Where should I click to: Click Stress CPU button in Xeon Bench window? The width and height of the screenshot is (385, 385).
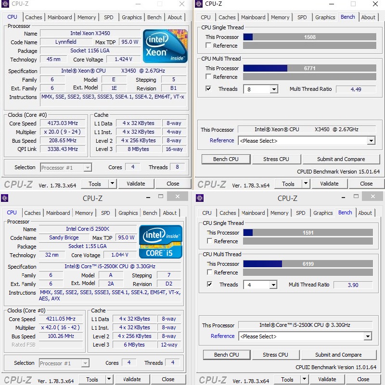click(x=276, y=159)
